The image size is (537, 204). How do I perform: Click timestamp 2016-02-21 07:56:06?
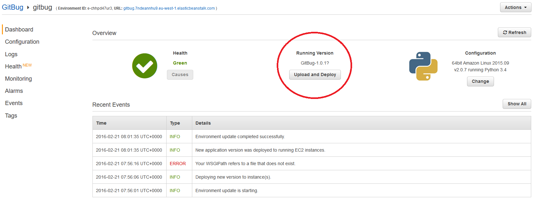click(x=129, y=177)
